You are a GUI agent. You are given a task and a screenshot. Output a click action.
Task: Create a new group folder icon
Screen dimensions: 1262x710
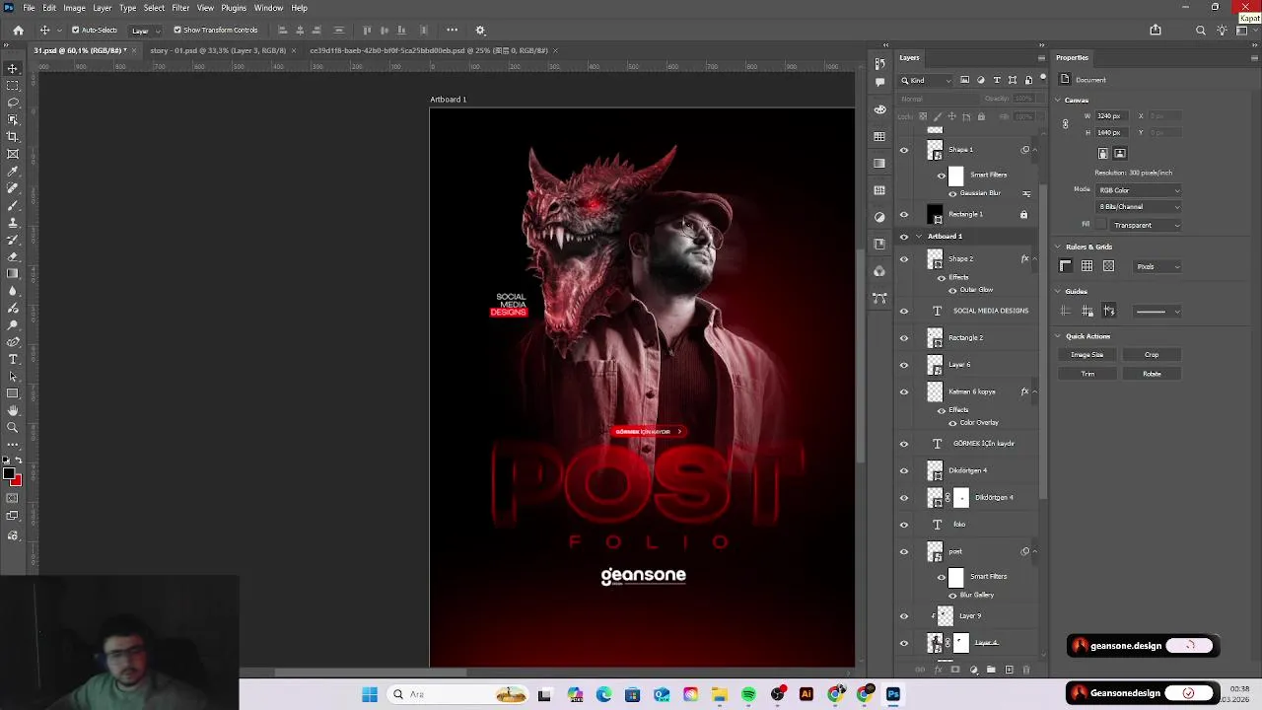click(991, 670)
